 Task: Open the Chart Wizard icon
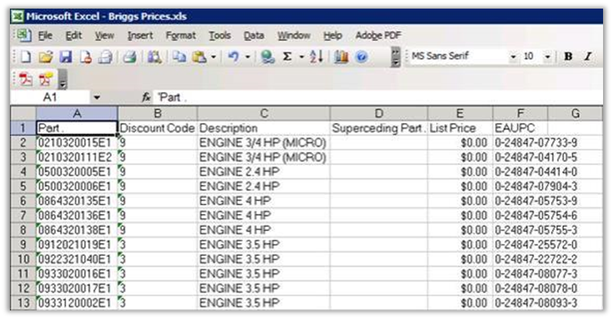[x=341, y=58]
